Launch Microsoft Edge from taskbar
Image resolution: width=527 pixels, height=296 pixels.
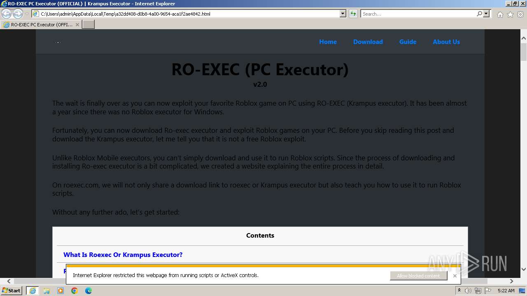click(89, 291)
